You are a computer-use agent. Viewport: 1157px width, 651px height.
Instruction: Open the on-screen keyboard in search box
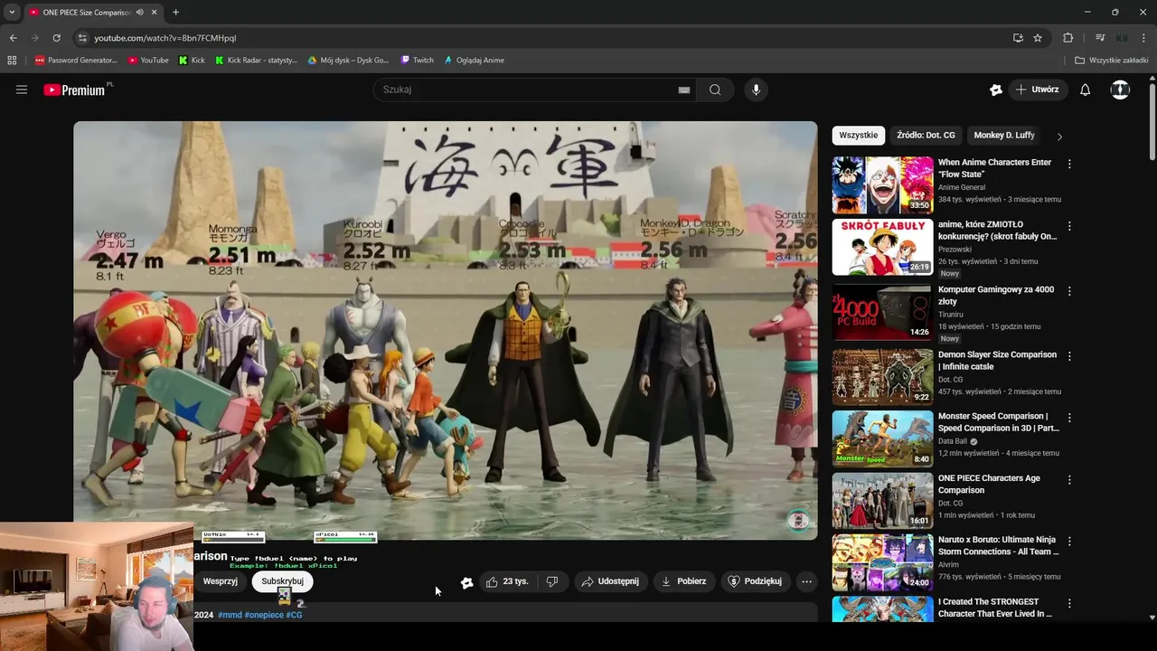click(684, 90)
